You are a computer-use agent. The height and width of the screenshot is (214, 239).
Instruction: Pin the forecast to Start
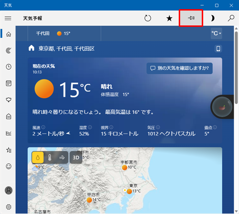(x=191, y=18)
